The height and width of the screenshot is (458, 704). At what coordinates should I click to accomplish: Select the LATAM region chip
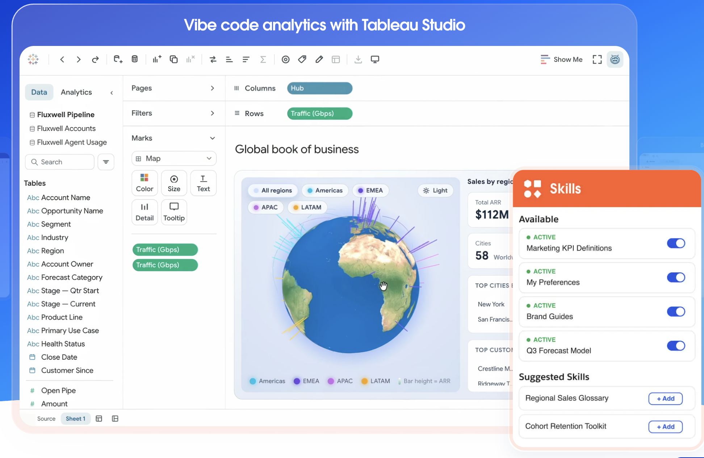coord(307,207)
